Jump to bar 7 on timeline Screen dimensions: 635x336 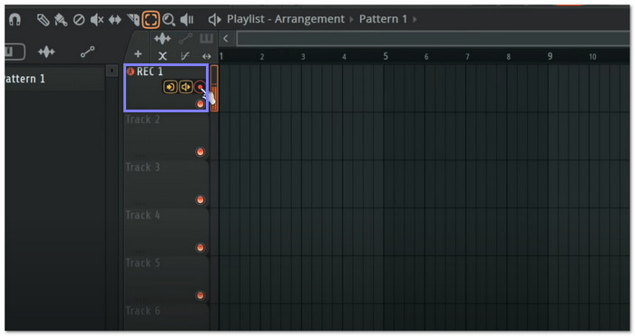tap(467, 57)
